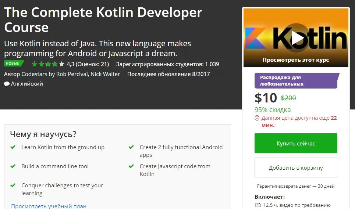Open the Просмотреть учебный план link
Image resolution: width=355 pixels, height=209 pixels.
[49, 206]
